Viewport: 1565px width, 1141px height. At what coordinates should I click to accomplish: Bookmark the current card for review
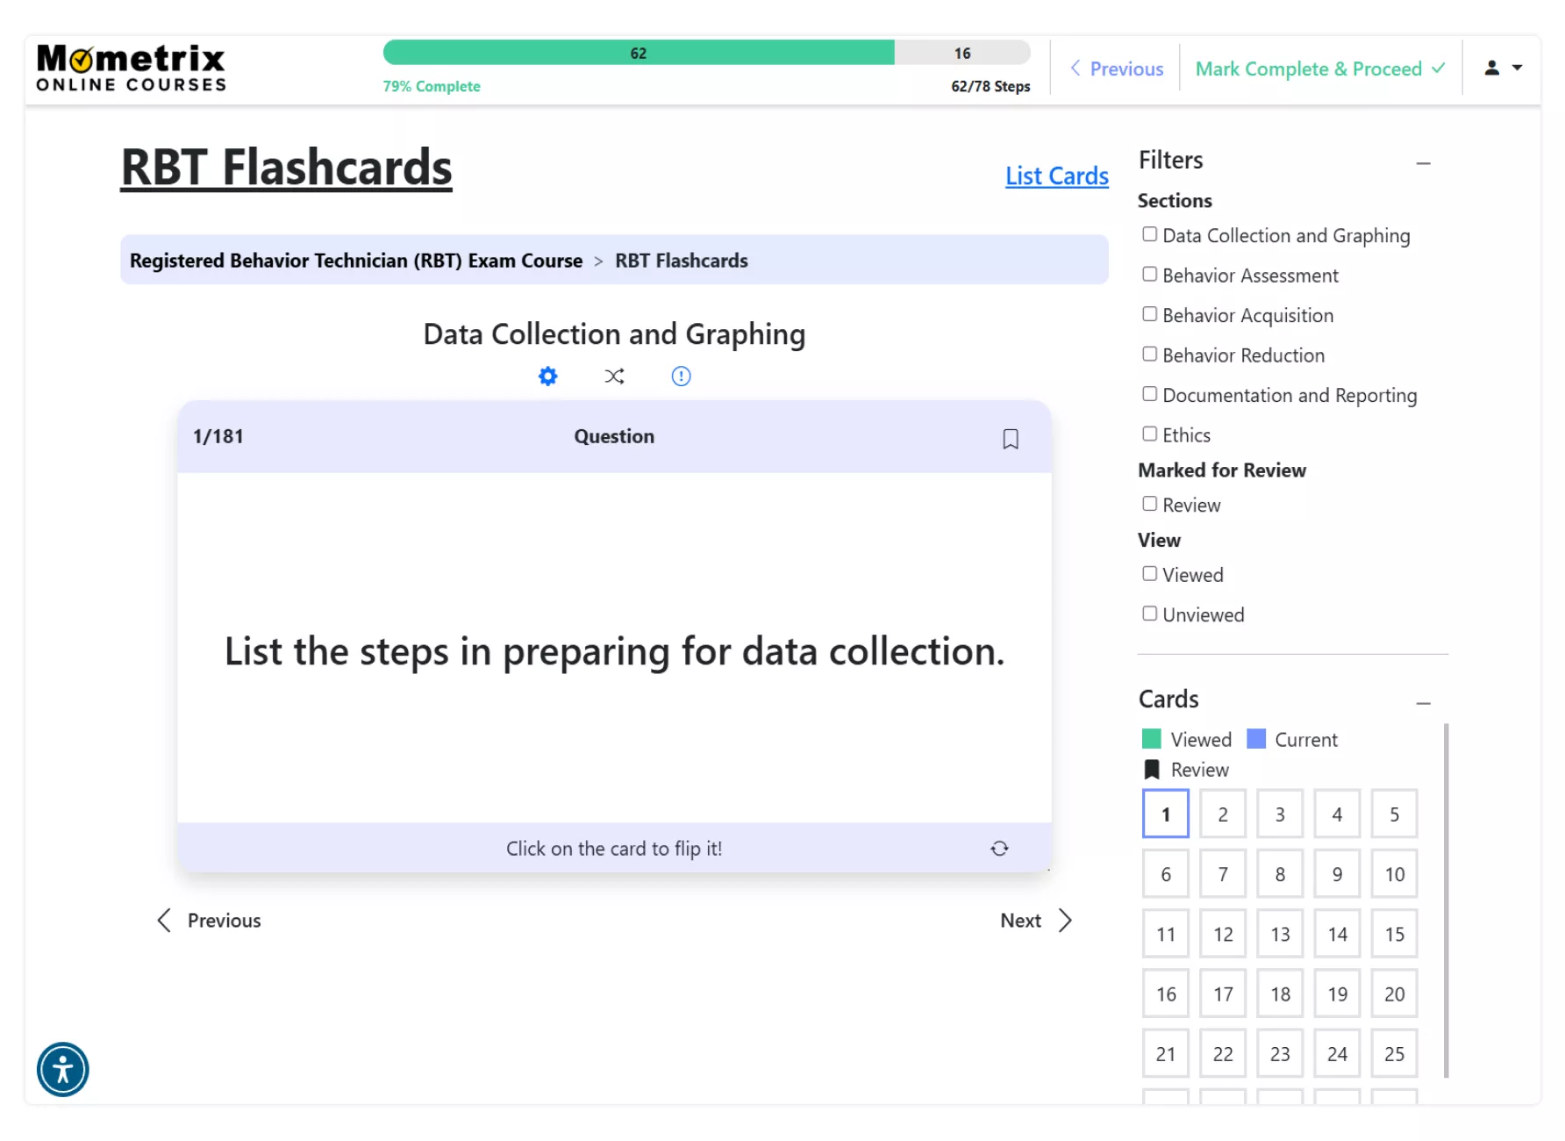pyautogui.click(x=1010, y=439)
